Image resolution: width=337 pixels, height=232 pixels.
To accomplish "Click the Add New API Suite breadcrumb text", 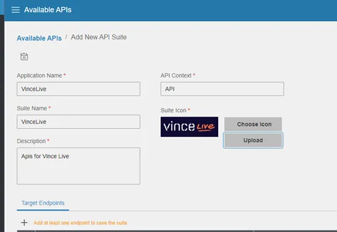I will (x=99, y=37).
